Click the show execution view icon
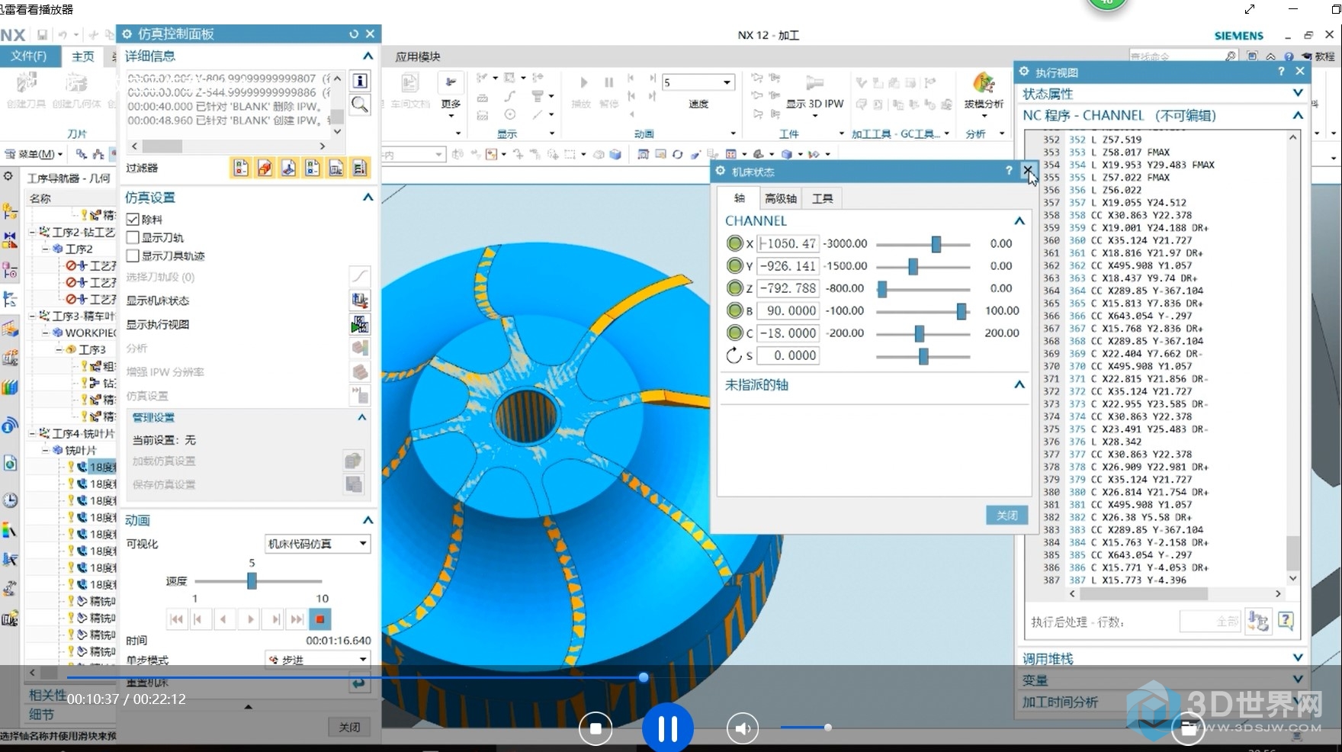The width and height of the screenshot is (1342, 752). [360, 324]
